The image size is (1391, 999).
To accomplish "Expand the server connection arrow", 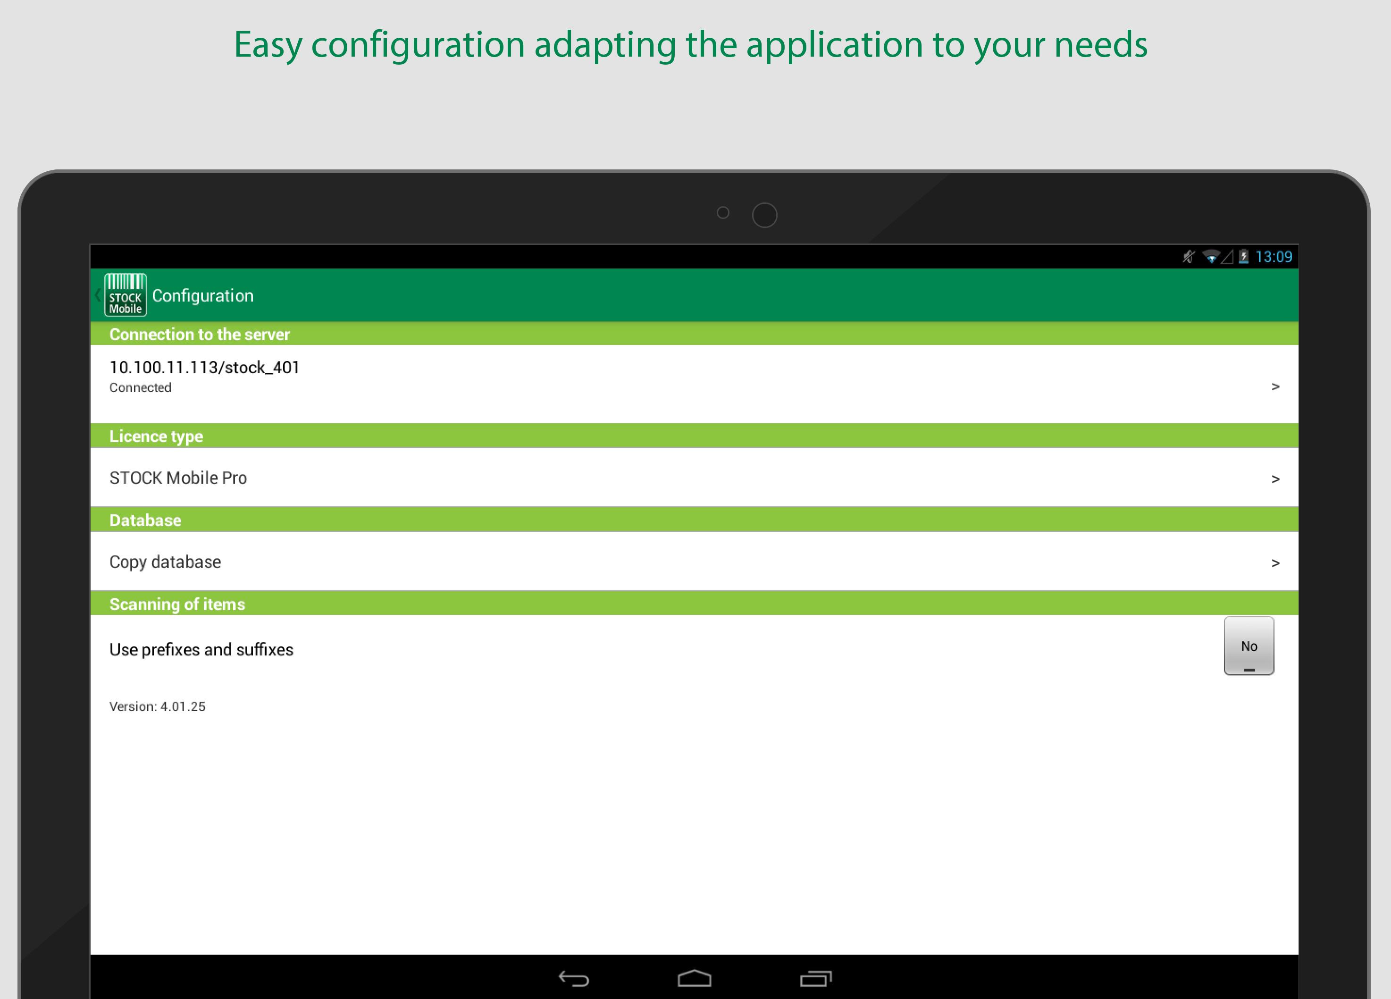I will [1275, 386].
